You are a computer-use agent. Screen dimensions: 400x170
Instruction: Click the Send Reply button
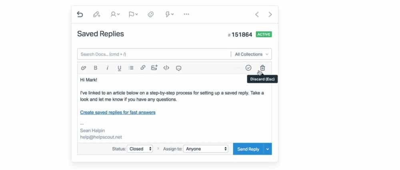coord(248,149)
